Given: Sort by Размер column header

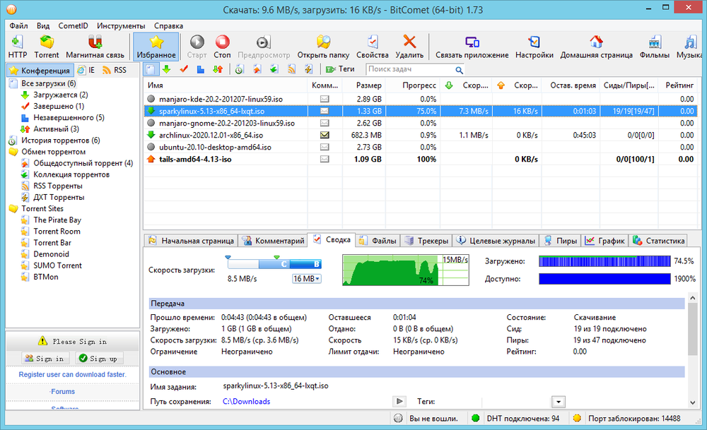Looking at the screenshot, I should (368, 85).
